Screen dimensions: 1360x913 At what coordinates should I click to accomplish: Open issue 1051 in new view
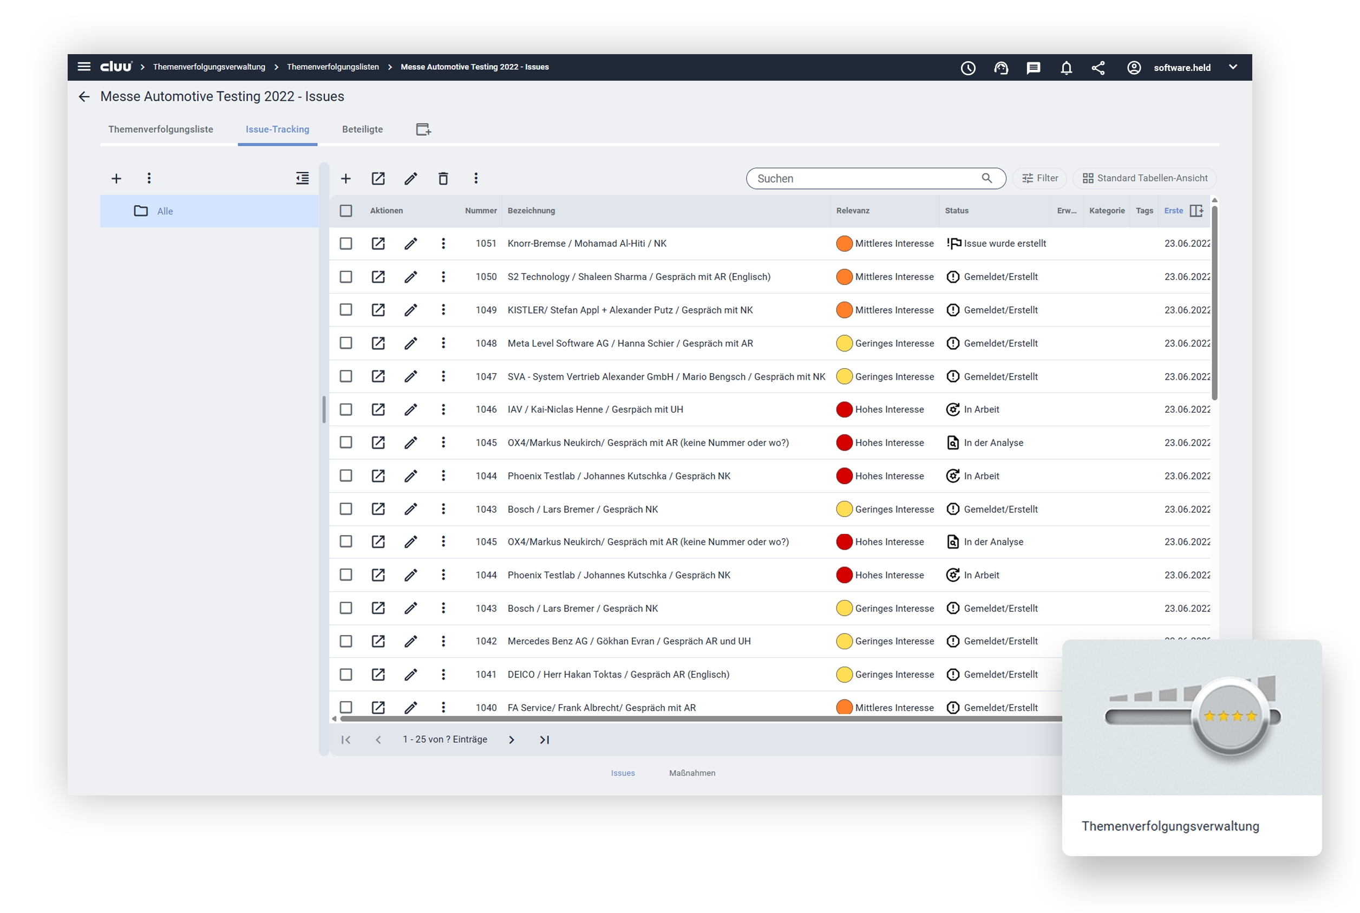click(378, 243)
